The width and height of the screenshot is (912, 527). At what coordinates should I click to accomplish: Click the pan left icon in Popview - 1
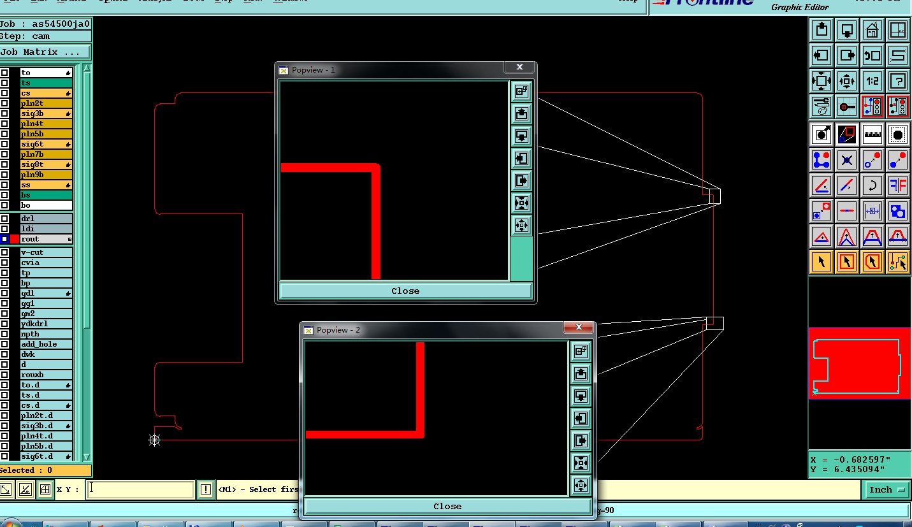click(521, 159)
